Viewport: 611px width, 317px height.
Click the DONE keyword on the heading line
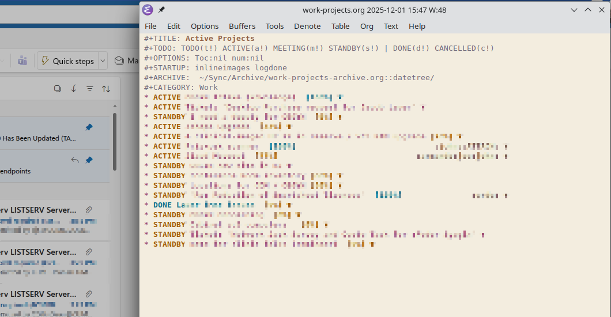tap(163, 205)
